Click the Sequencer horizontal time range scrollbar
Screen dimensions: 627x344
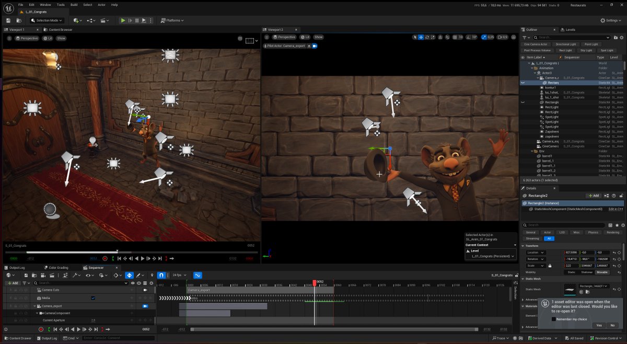pos(334,329)
